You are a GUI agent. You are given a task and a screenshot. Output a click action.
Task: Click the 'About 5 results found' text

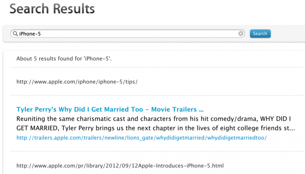[x=64, y=59]
